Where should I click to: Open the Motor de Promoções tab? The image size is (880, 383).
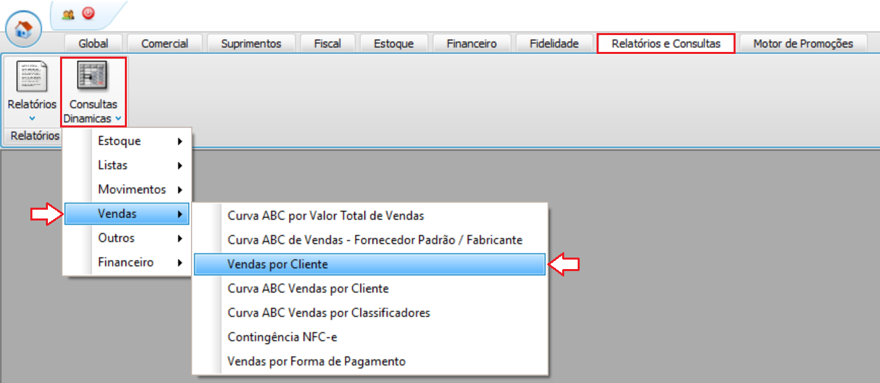tap(803, 43)
